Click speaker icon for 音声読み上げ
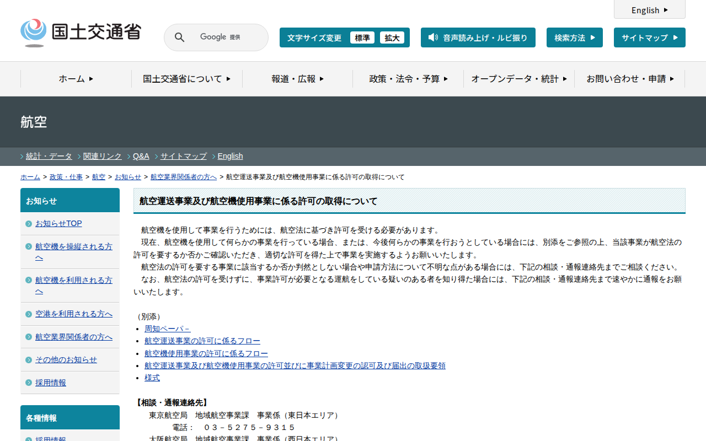 pos(433,37)
